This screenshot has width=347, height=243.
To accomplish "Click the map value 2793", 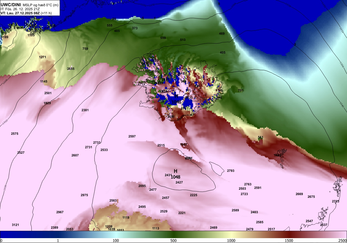I will click(231, 171).
